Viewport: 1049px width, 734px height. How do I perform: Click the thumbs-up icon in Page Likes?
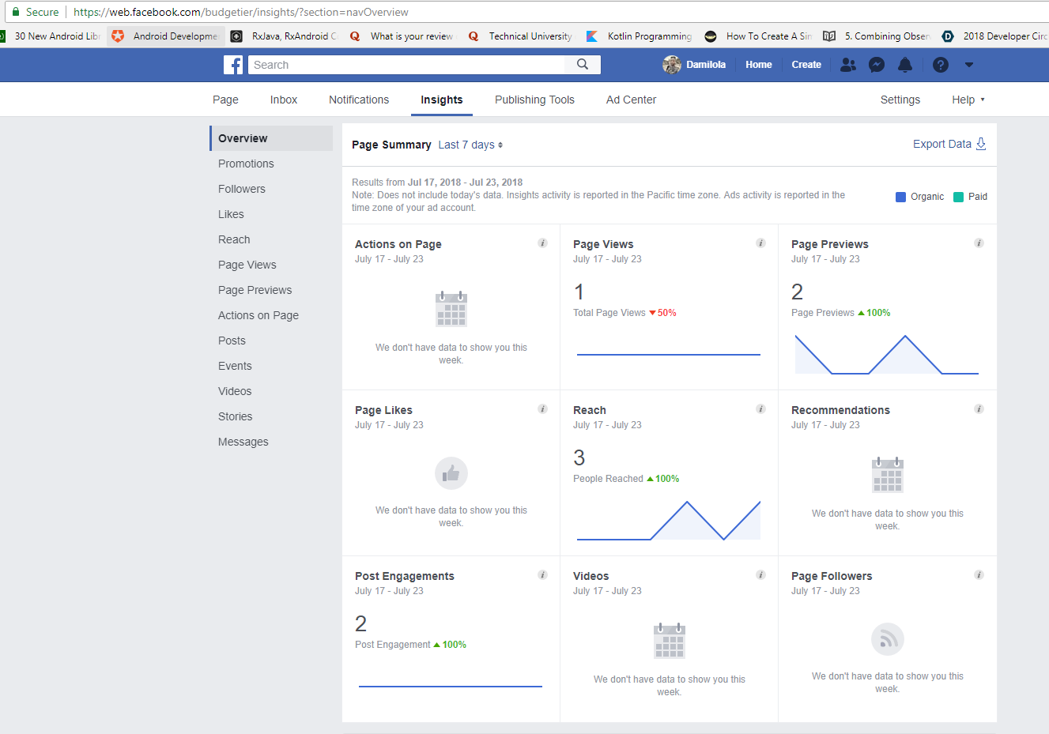451,473
